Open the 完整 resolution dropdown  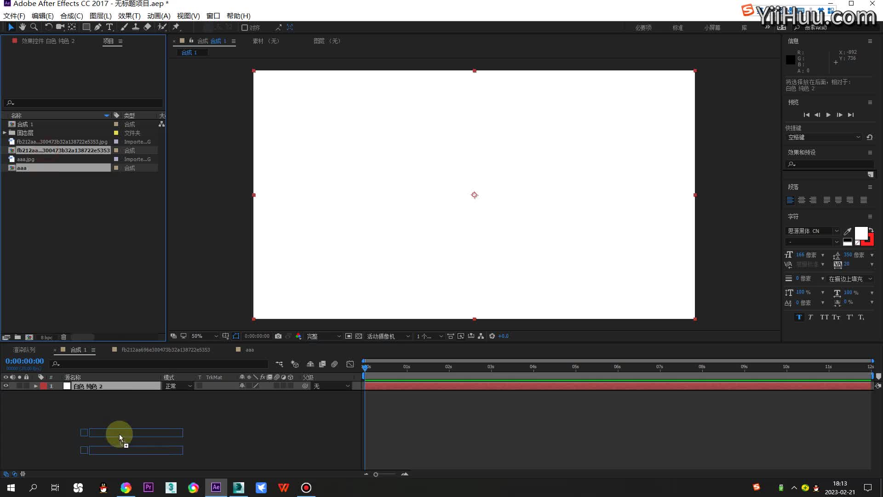point(324,336)
